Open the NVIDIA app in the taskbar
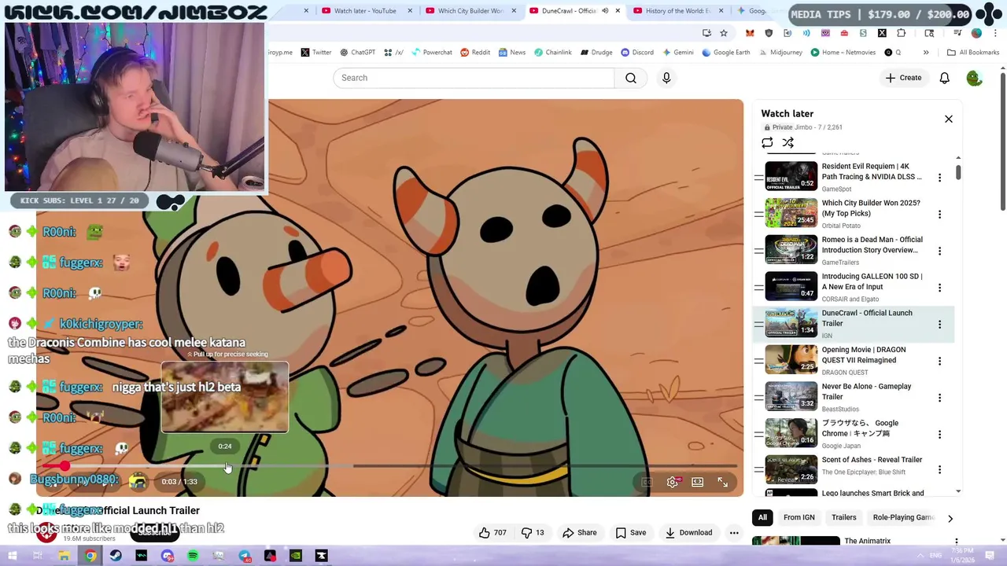Viewport: 1007px width, 566px height. pos(296,556)
